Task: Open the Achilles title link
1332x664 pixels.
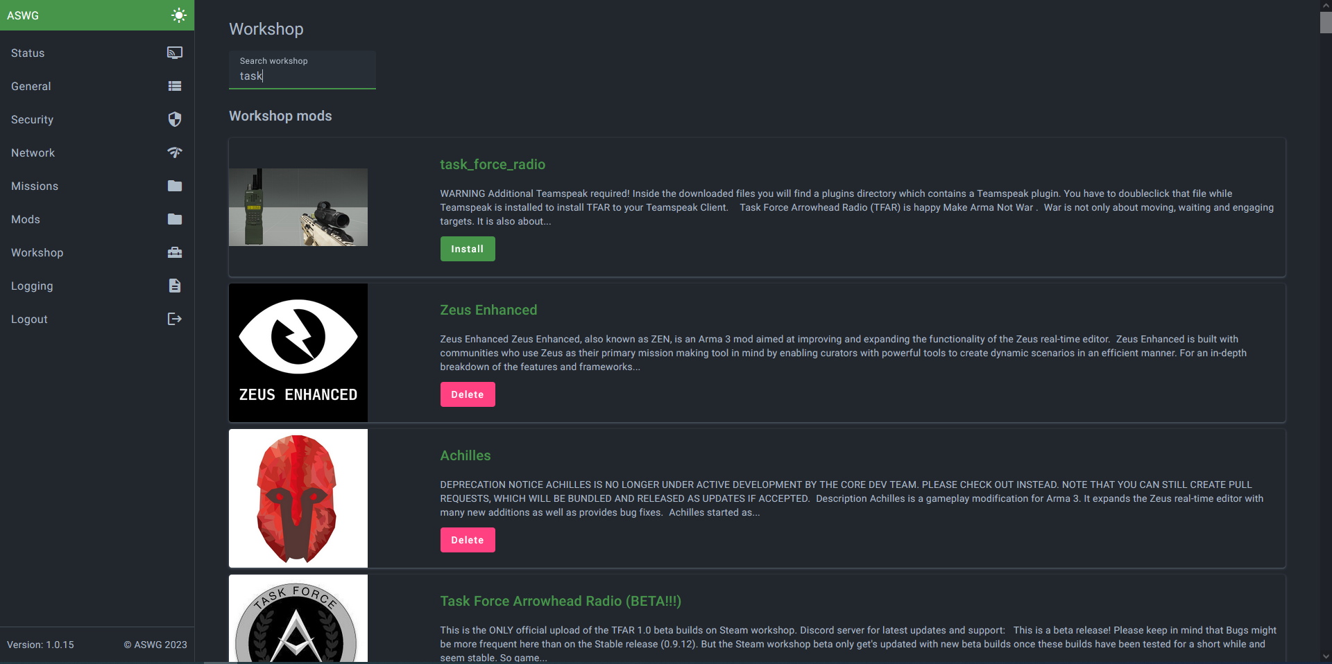Action: (466, 455)
